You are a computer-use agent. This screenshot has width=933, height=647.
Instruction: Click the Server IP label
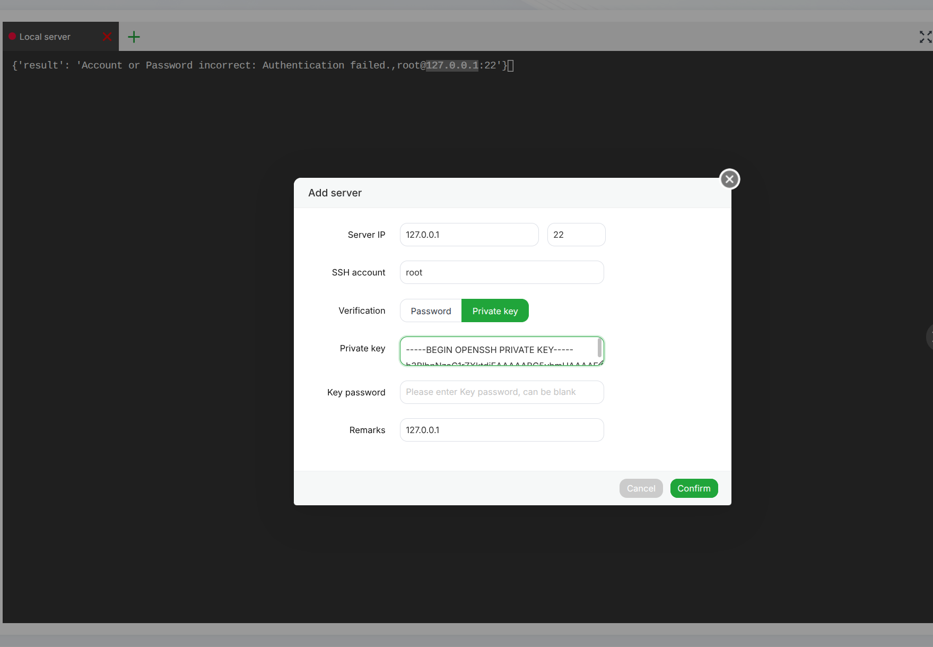[367, 235]
